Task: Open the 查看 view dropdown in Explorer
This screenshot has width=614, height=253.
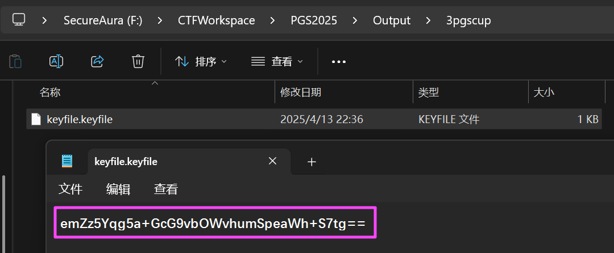Action: pyautogui.click(x=277, y=61)
